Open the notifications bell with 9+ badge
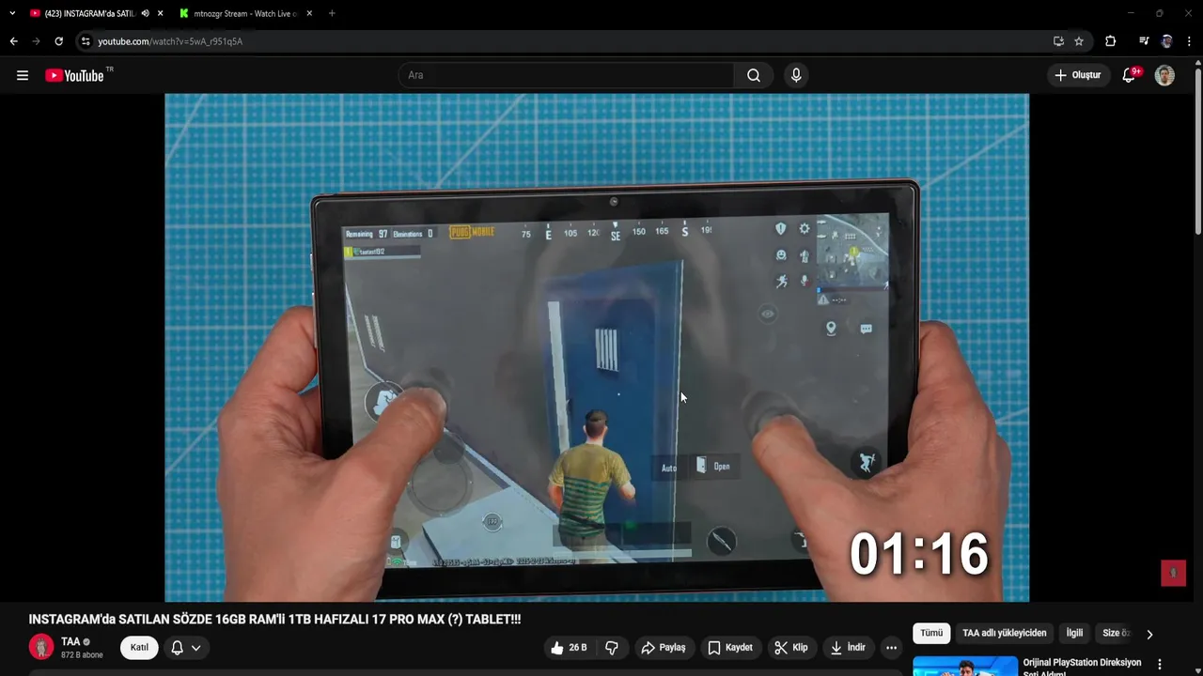1203x676 pixels. click(1130, 75)
